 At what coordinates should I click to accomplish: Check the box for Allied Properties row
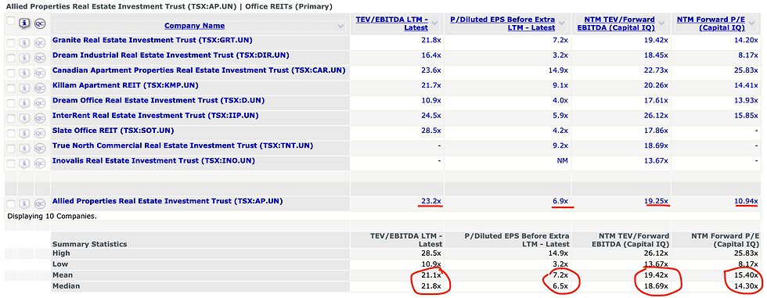tap(11, 203)
